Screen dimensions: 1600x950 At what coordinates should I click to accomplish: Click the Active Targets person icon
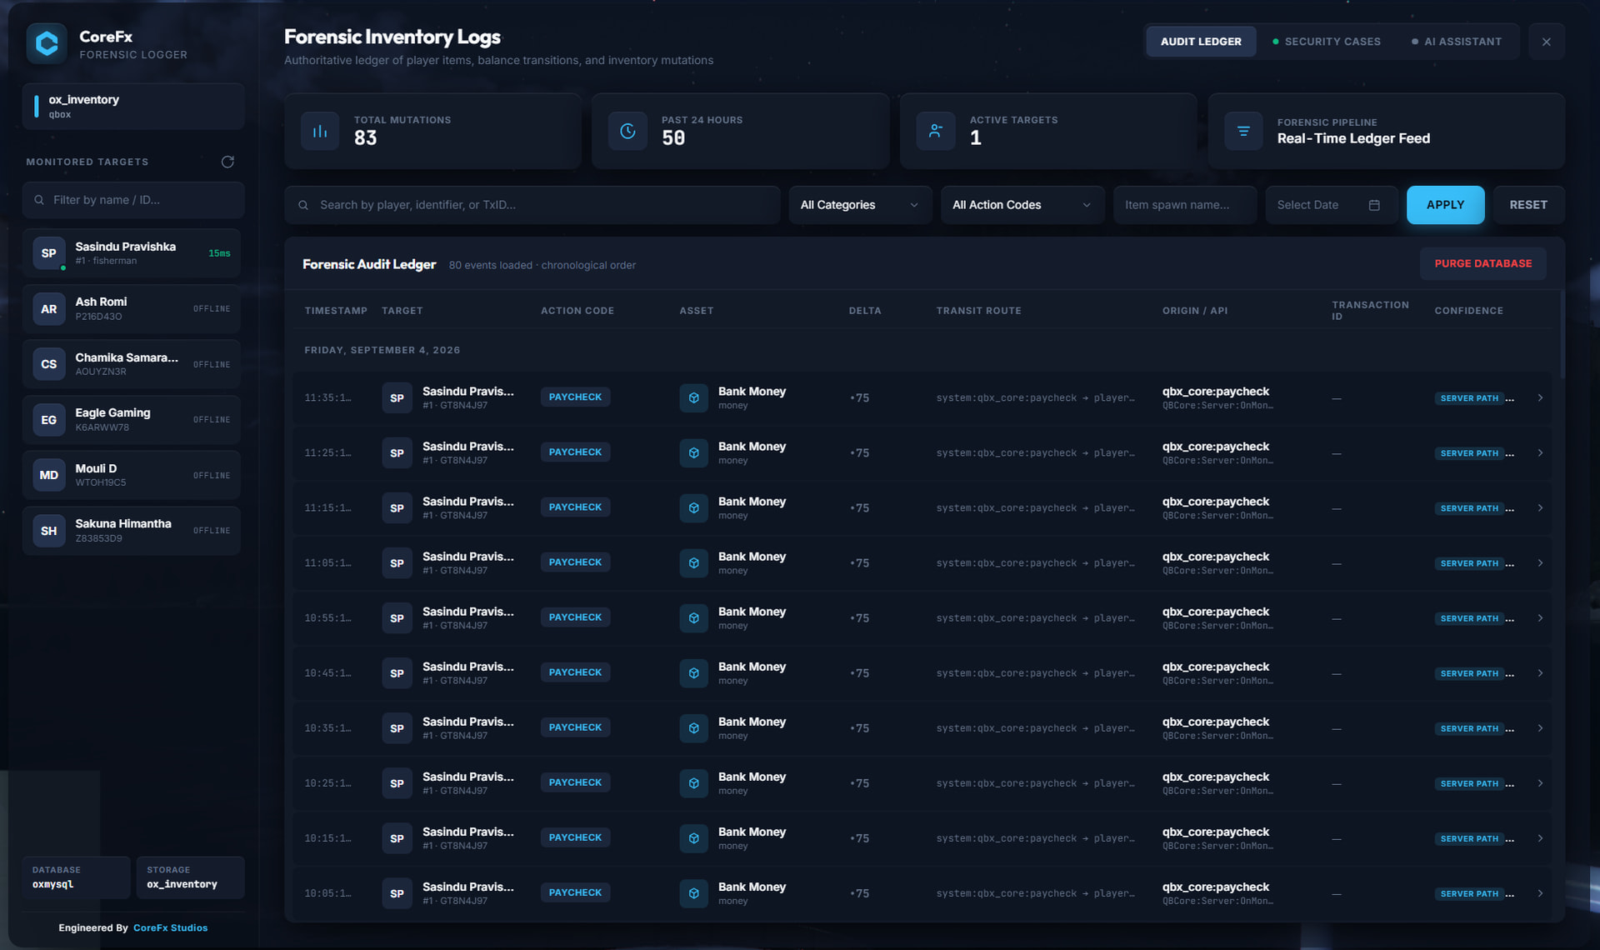click(936, 132)
